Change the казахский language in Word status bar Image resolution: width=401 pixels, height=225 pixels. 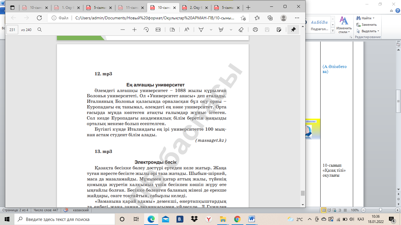(x=80, y=210)
